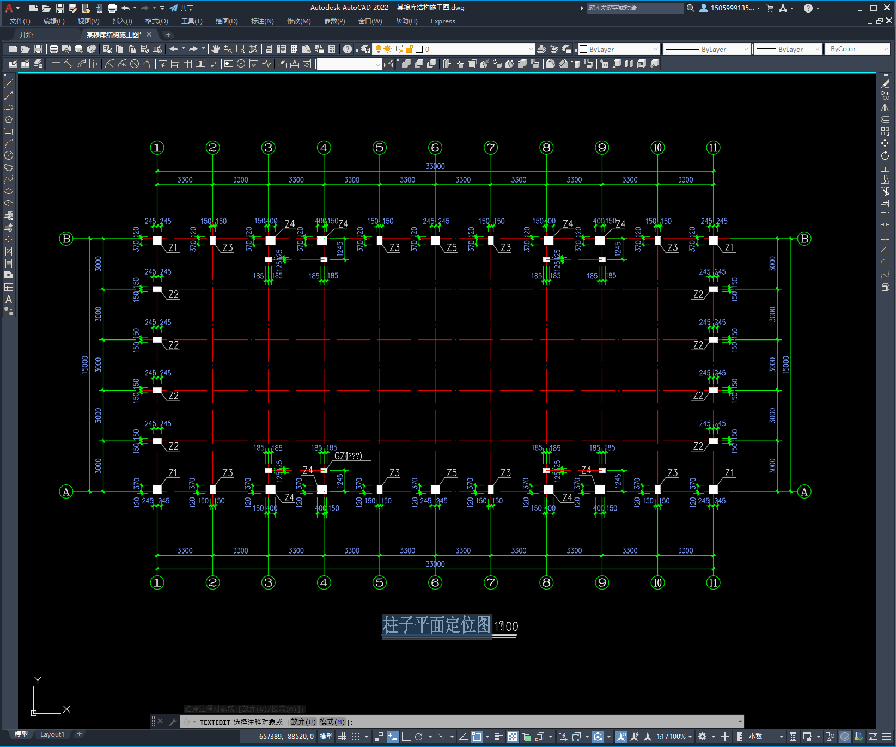
Task: Select the Erase tool in right toolbar
Action: (885, 83)
